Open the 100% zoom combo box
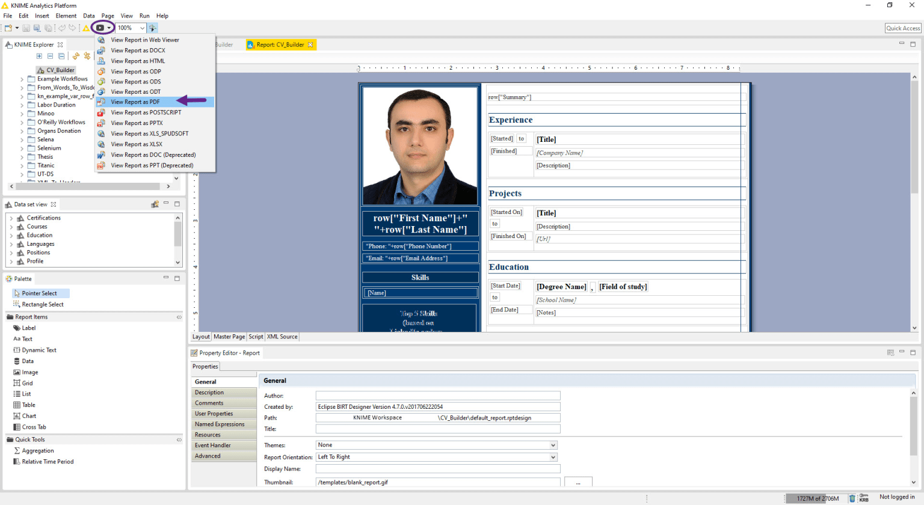924x505 pixels. pos(131,28)
